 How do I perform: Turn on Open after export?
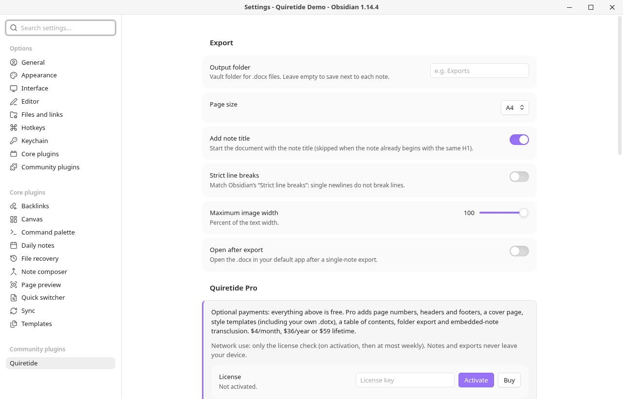point(519,251)
